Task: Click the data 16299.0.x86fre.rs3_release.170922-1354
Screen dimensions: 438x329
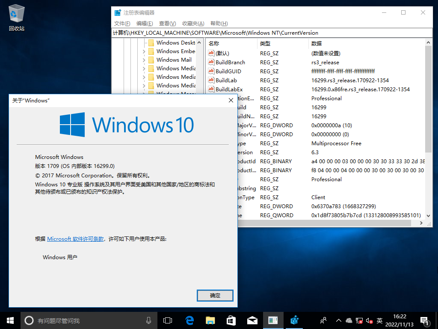Action: click(360, 89)
